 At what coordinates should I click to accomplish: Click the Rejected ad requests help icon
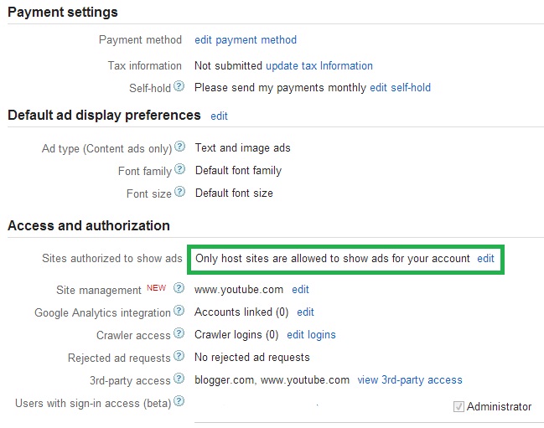(x=179, y=357)
